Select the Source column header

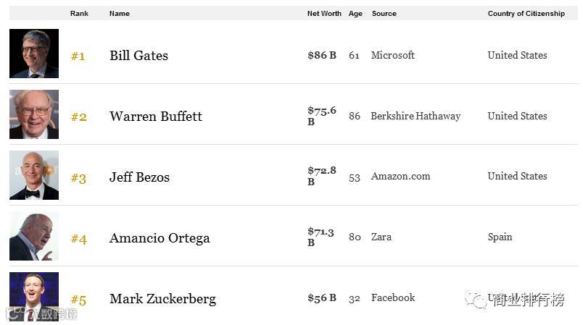pyautogui.click(x=384, y=14)
